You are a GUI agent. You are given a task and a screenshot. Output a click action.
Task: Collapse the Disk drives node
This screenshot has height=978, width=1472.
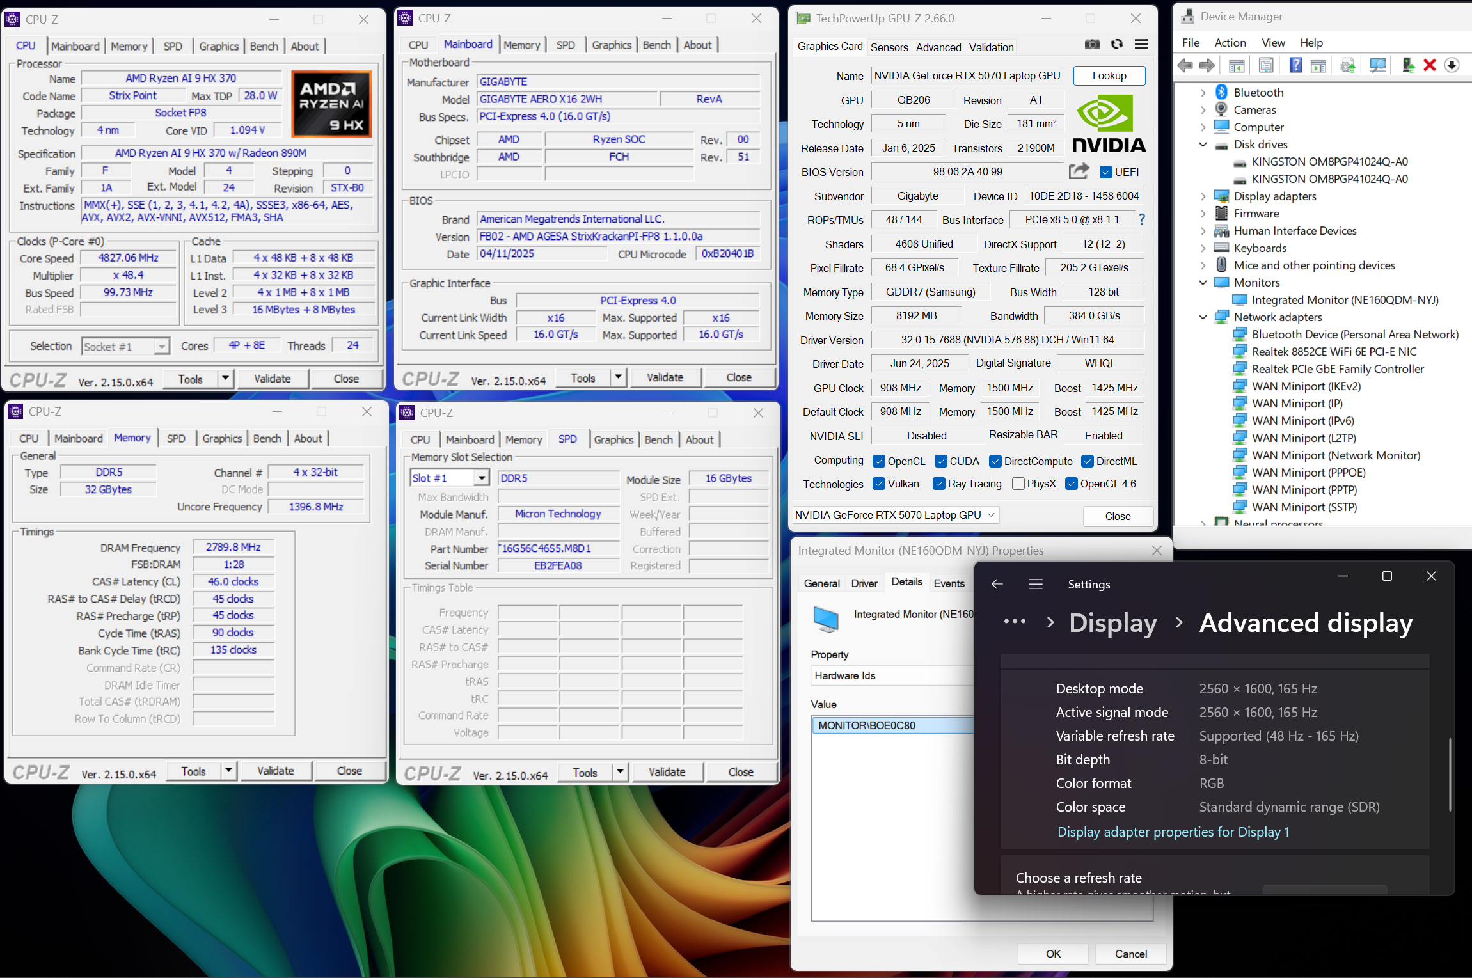(1203, 145)
